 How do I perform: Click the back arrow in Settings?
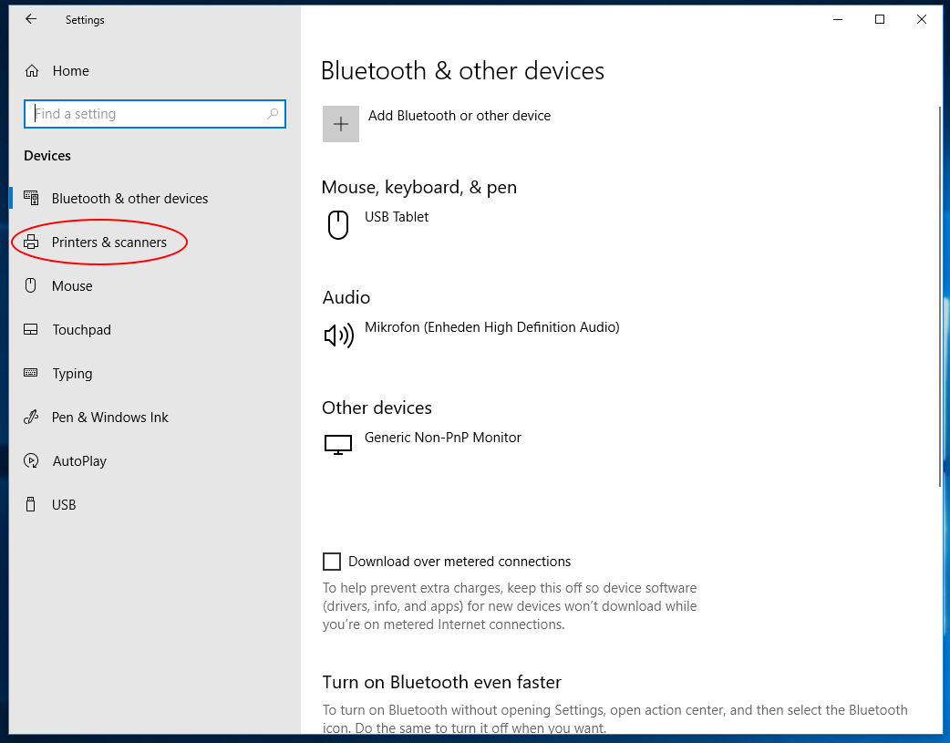[x=31, y=19]
